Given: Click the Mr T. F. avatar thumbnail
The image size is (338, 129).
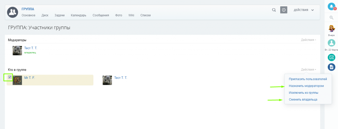Looking at the screenshot, I should (17, 80).
